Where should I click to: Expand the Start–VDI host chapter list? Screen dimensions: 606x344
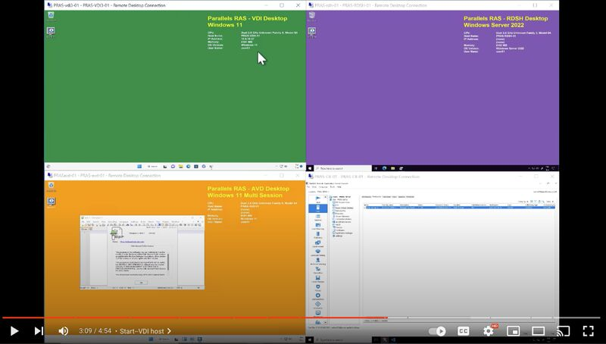(145, 331)
